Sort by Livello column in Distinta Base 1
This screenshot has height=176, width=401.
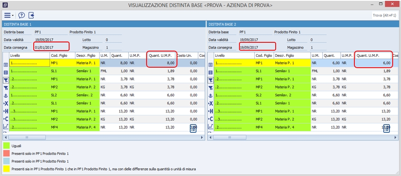30,55
